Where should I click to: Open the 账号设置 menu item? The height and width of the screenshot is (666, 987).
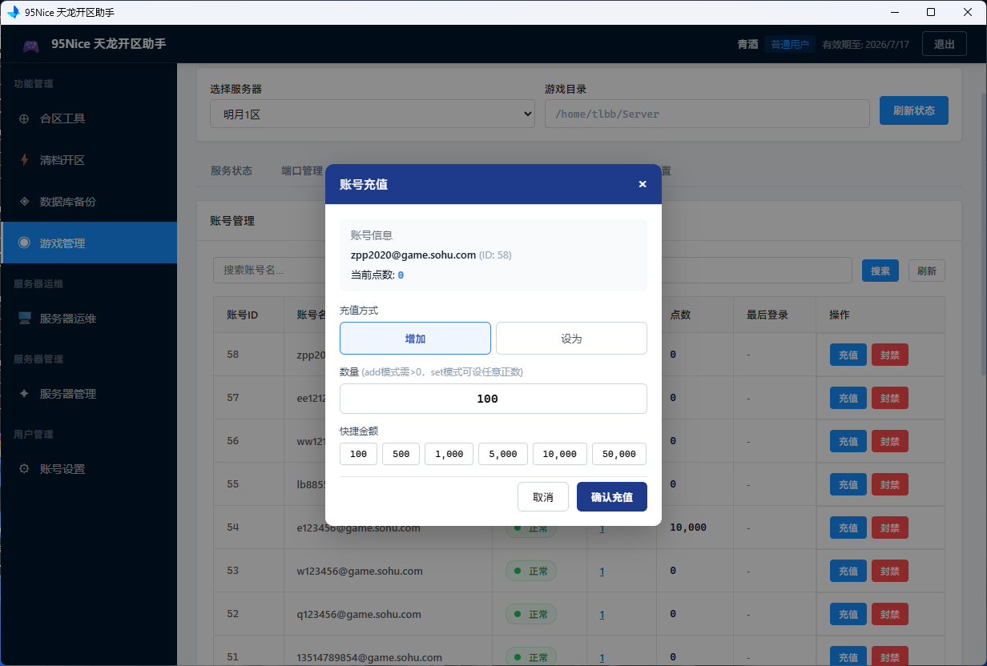point(88,469)
